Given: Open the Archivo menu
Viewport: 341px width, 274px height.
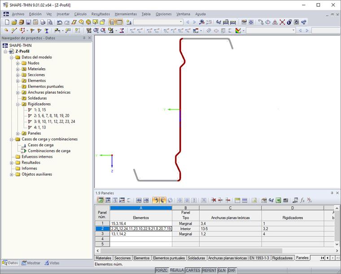Looking at the screenshot, I should pos(18,14).
